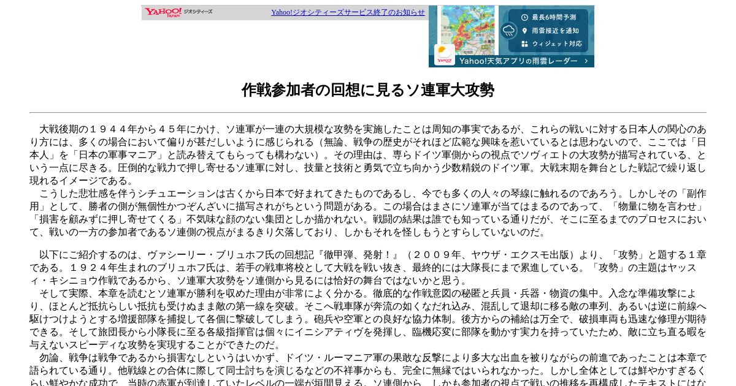Click the heading 作戦参加者の回想に見るソ連軍大攻勢
736x386 pixels.
pos(368,90)
